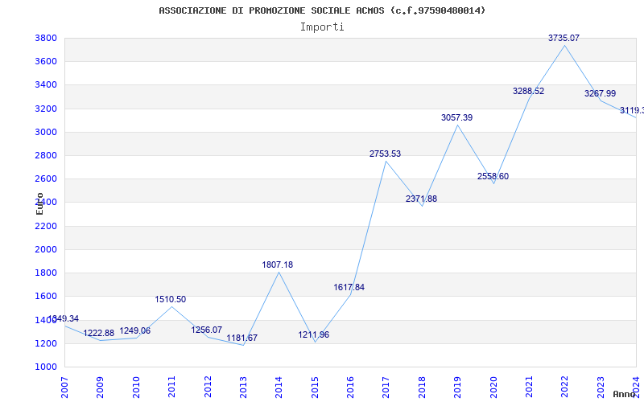This screenshot has width=644, height=402.
Task: Click the y-axis value 3600
Action: pos(46,62)
